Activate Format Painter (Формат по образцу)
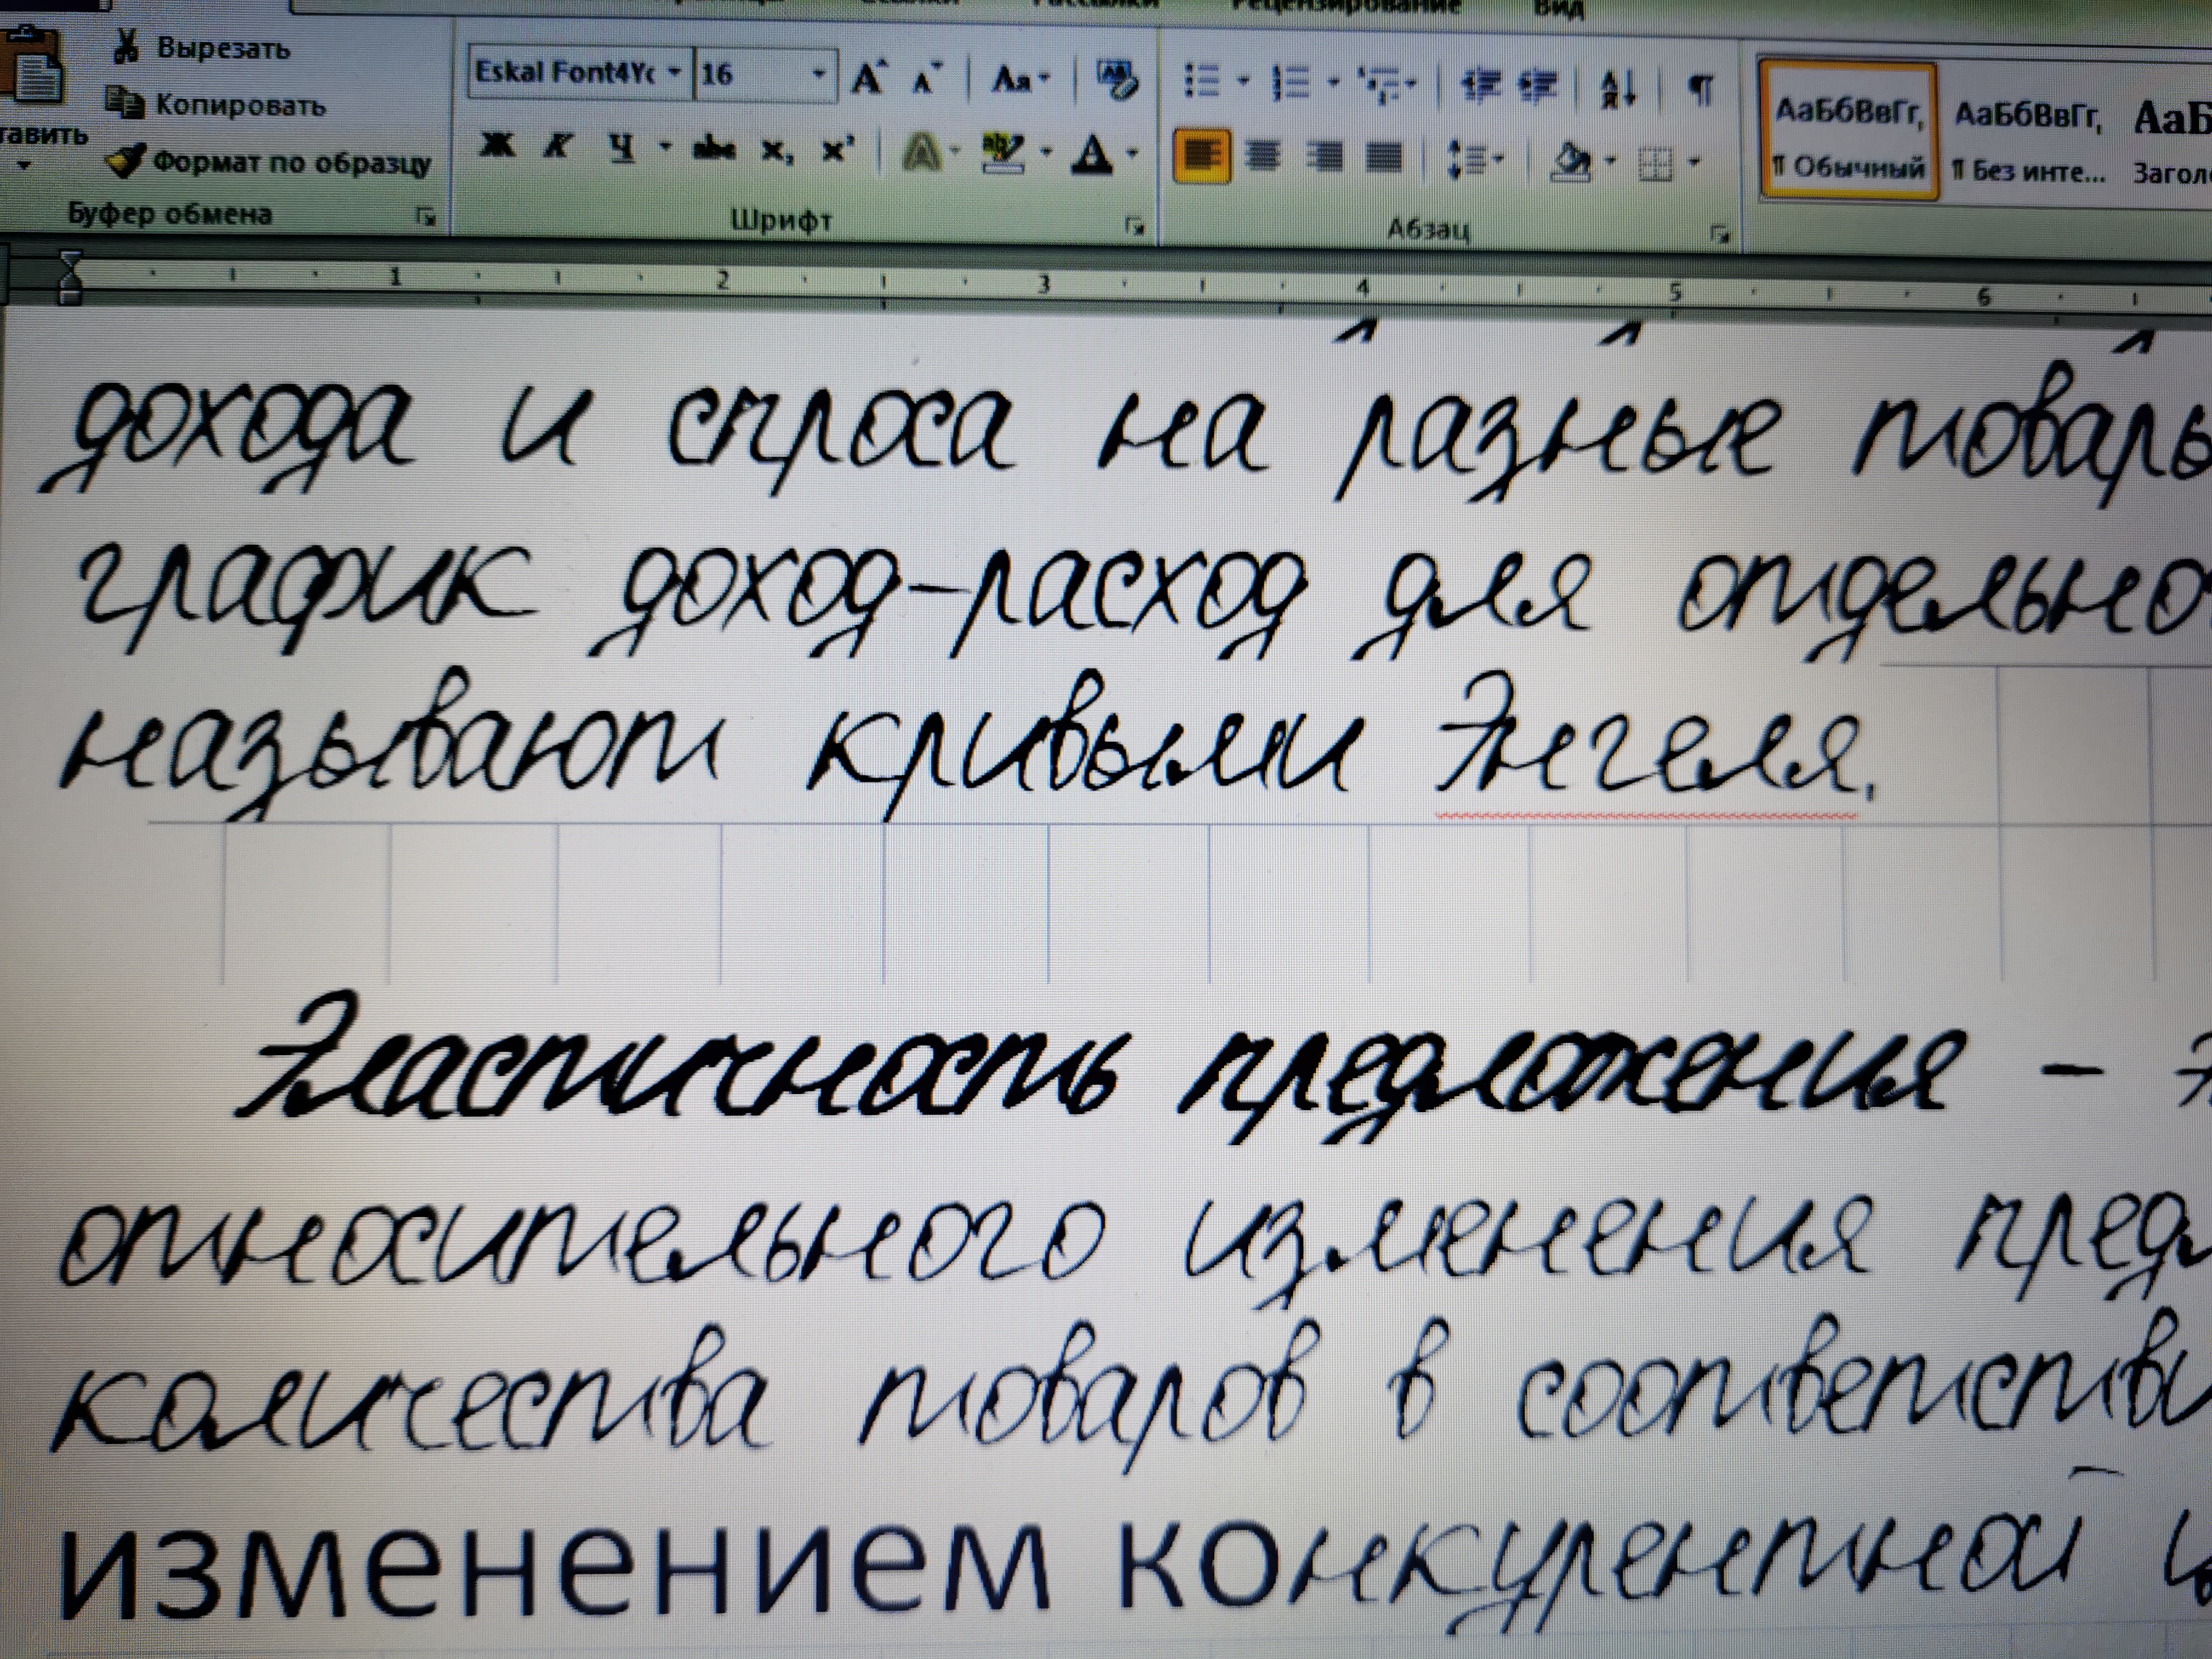This screenshot has height=1659, width=2212. (x=127, y=161)
